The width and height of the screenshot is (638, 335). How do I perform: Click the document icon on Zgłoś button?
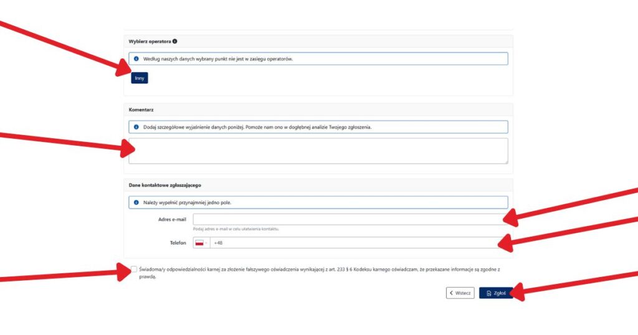click(489, 293)
